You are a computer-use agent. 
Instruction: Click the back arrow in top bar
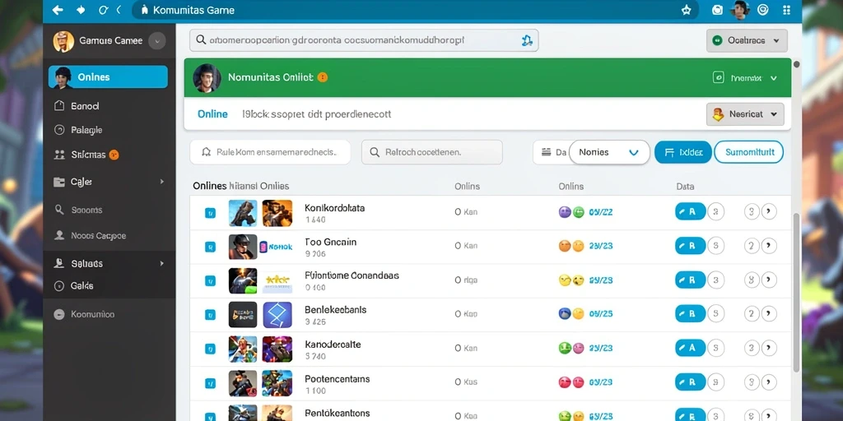[x=58, y=10]
